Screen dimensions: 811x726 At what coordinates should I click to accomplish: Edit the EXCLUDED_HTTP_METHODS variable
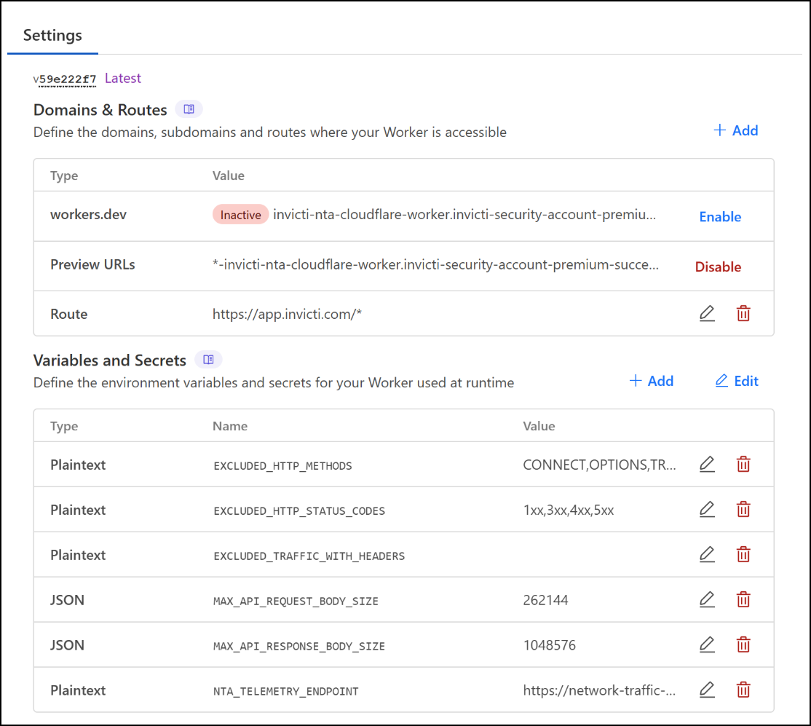pyautogui.click(x=707, y=464)
